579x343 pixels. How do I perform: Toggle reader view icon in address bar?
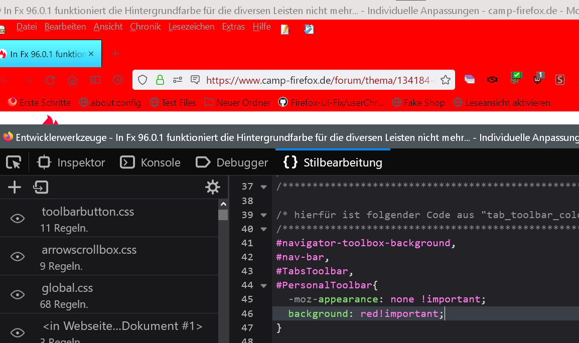195,80
